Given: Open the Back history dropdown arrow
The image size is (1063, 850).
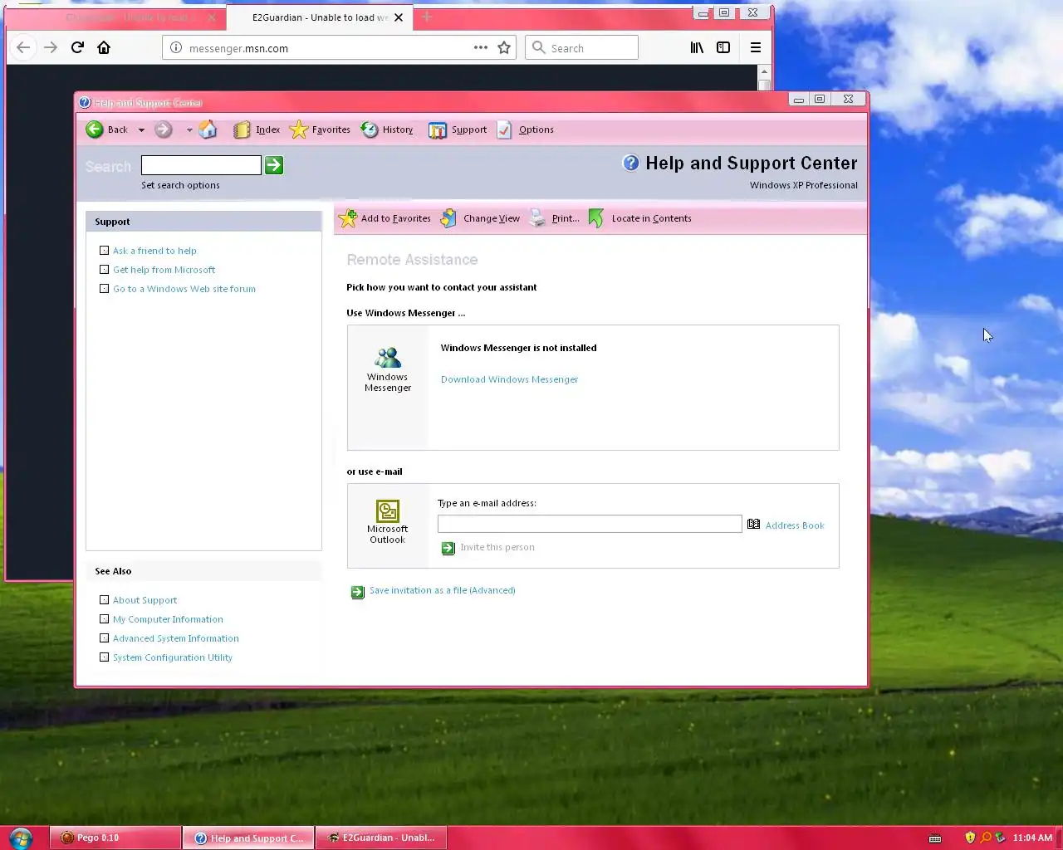Looking at the screenshot, I should pyautogui.click(x=141, y=130).
